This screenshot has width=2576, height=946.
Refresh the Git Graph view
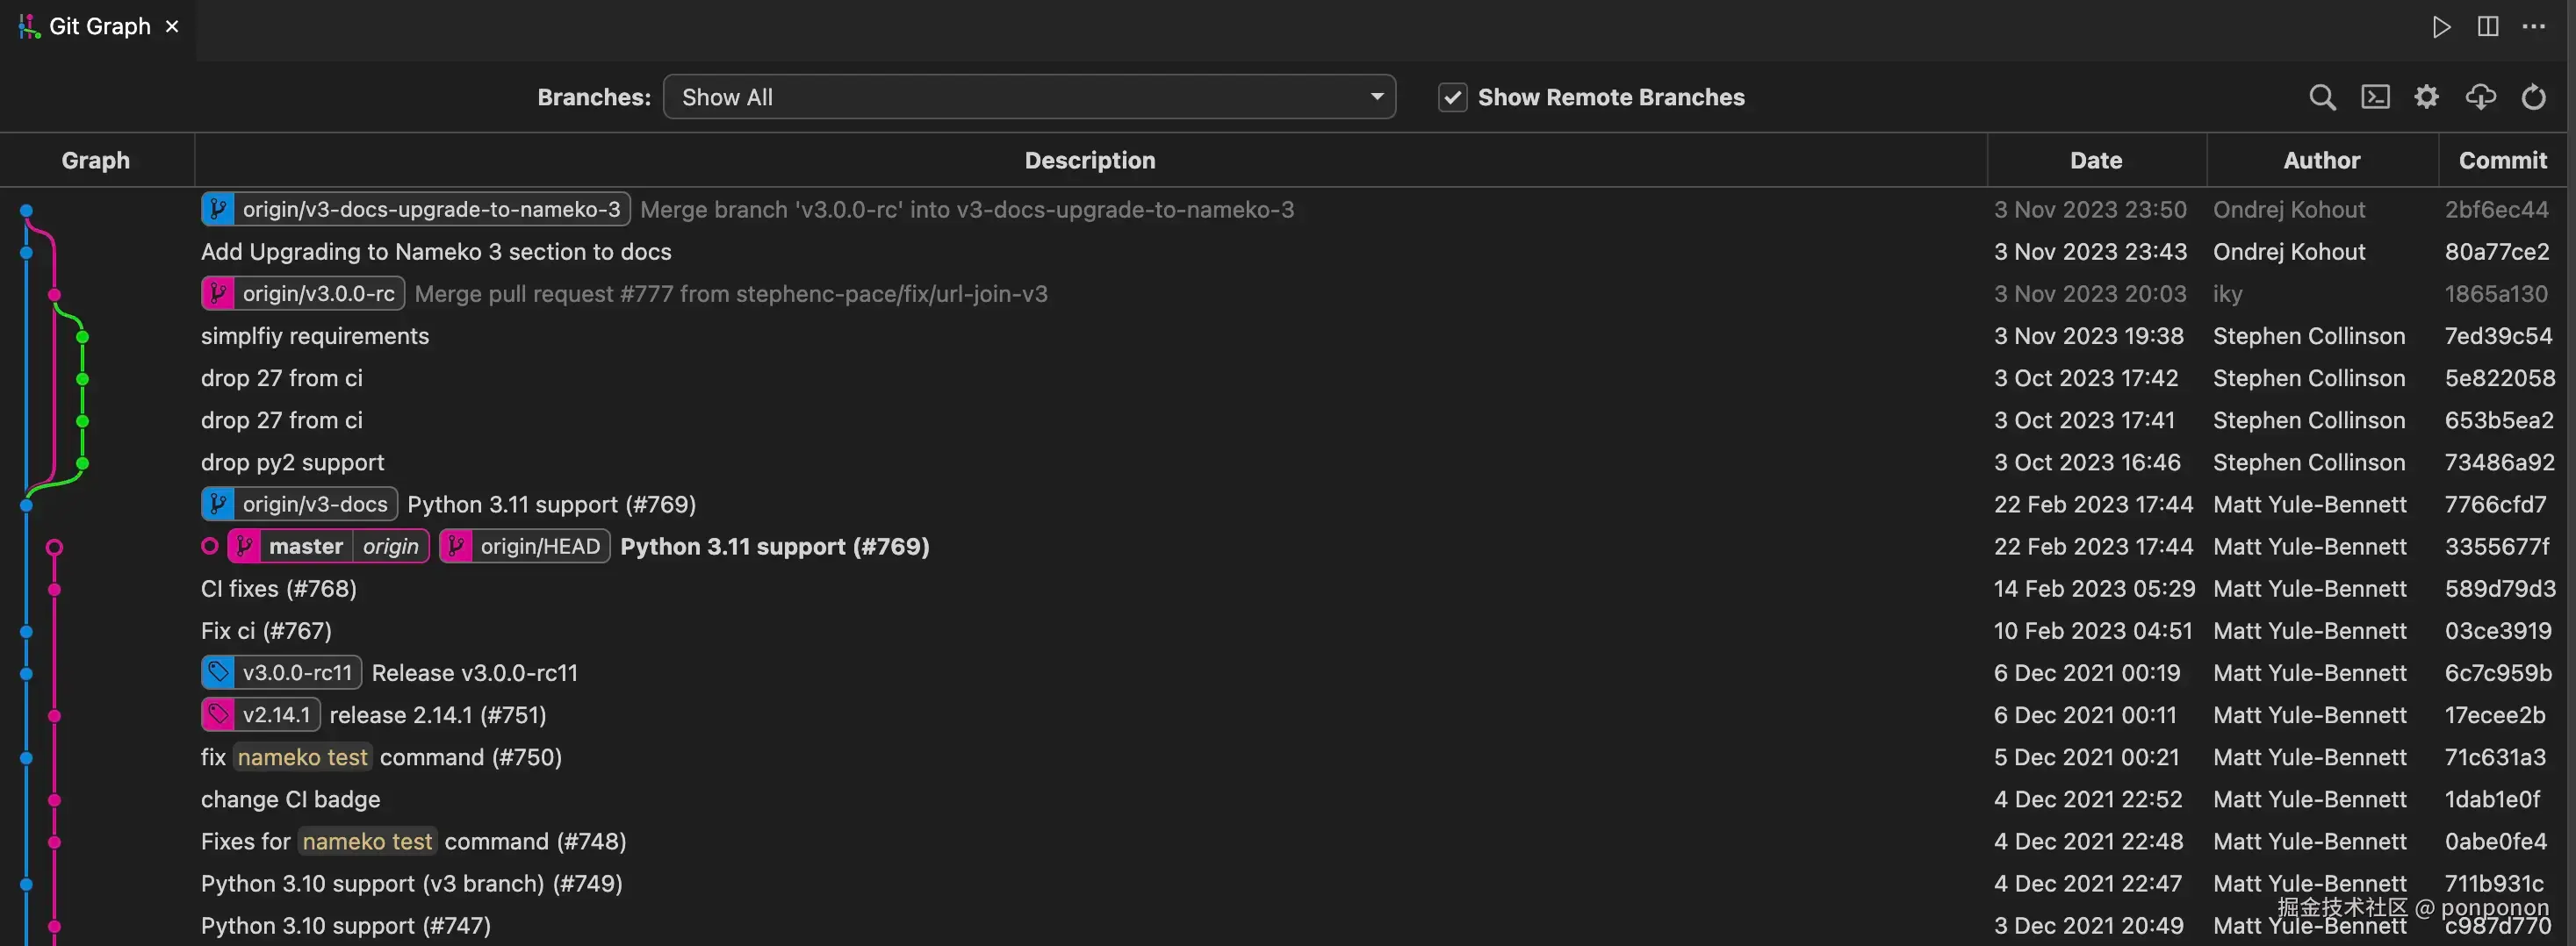pos(2533,97)
